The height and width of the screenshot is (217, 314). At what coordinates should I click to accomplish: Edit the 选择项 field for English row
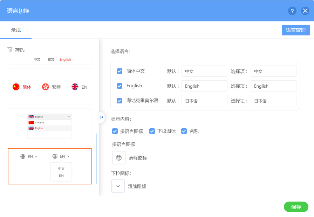pos(273,86)
